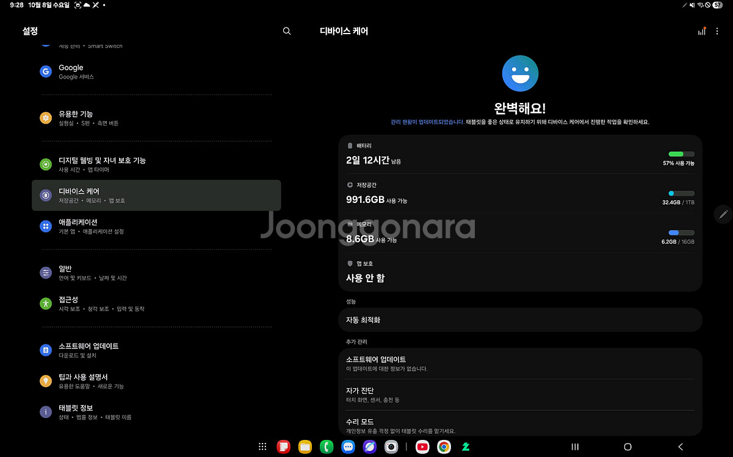
Task: Open the 배터리 details row
Action: pos(520,155)
